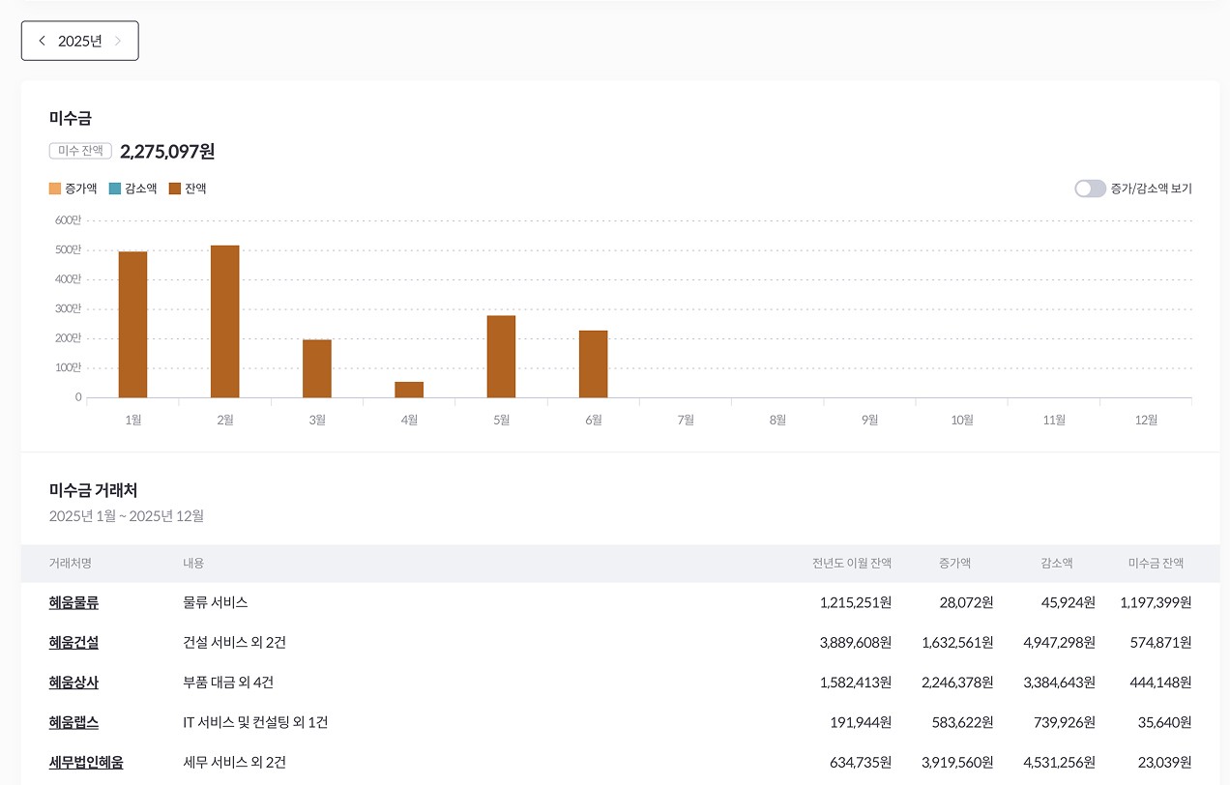Click the 35,640원 balance value

pos(1165,722)
